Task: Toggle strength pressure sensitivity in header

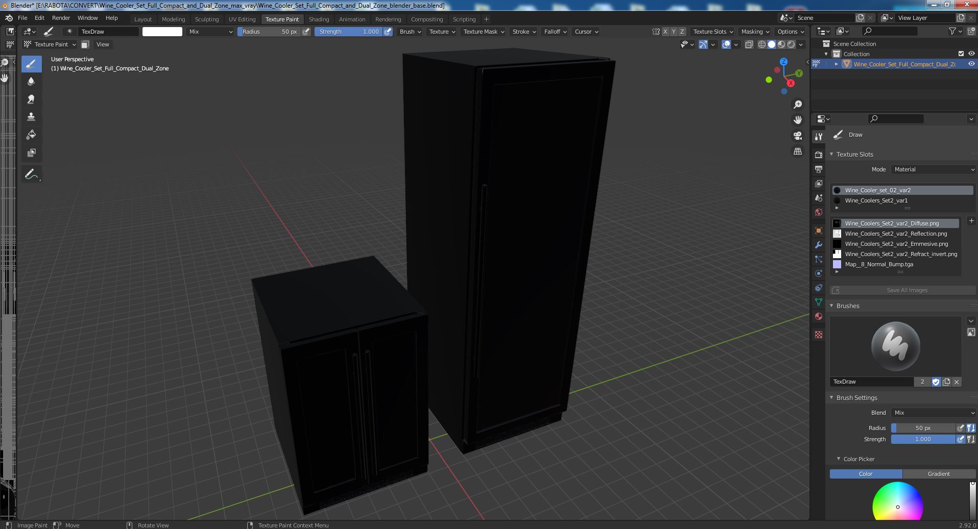Action: coord(388,32)
